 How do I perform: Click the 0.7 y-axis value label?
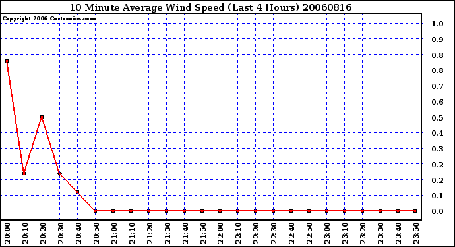[x=437, y=86]
